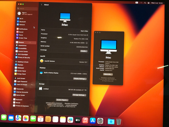The width and height of the screenshot is (169, 127).
Task: Click the Mac's iMac name field
Action: (x=64, y=30)
